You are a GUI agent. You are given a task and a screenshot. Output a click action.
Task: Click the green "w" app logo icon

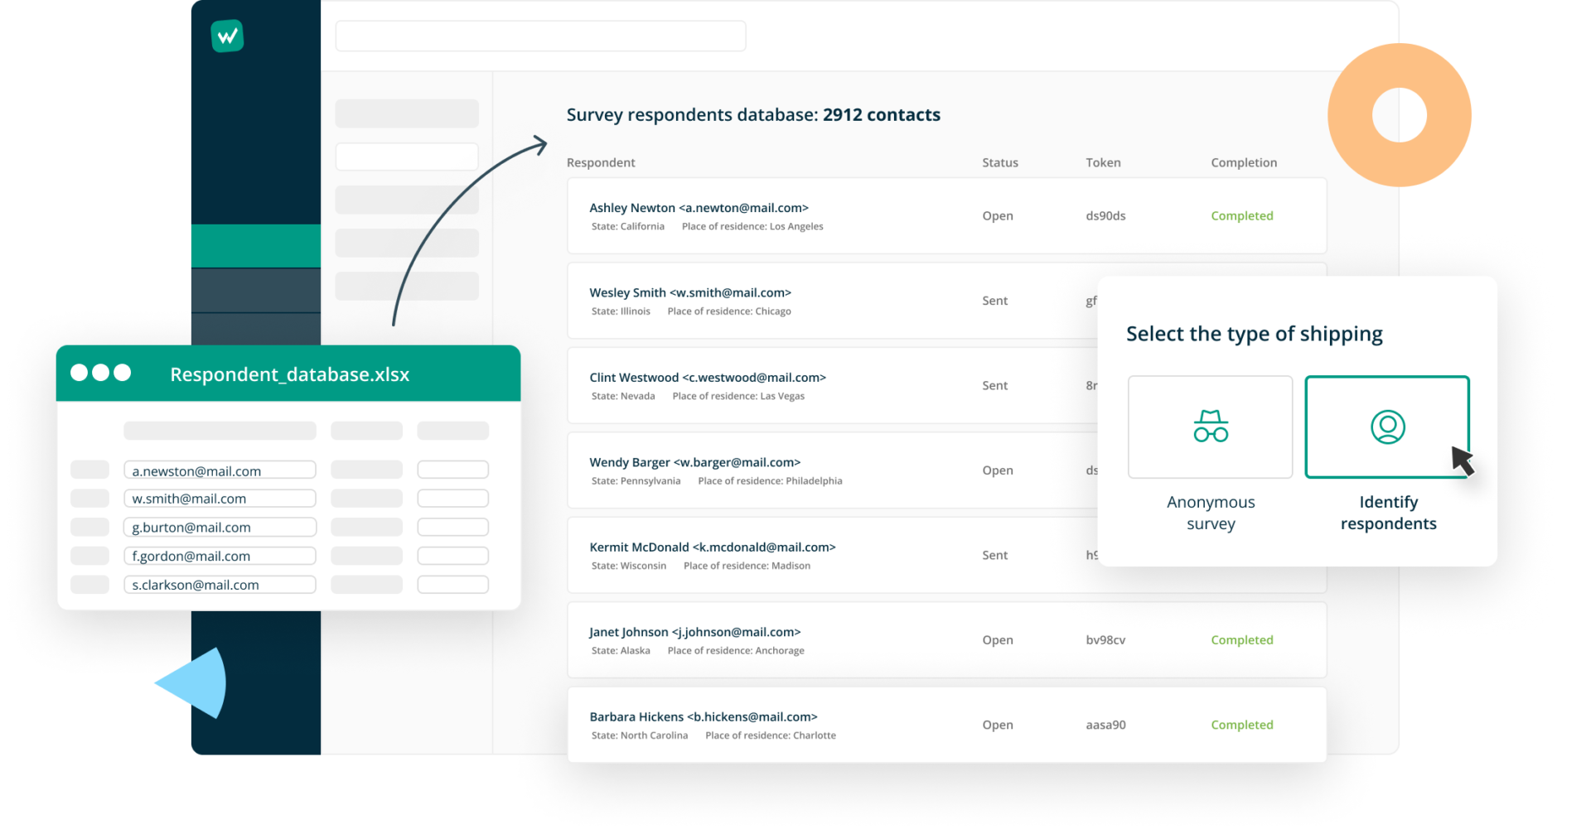click(x=227, y=36)
